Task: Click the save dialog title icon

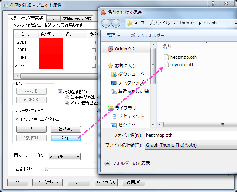Action: (103, 12)
